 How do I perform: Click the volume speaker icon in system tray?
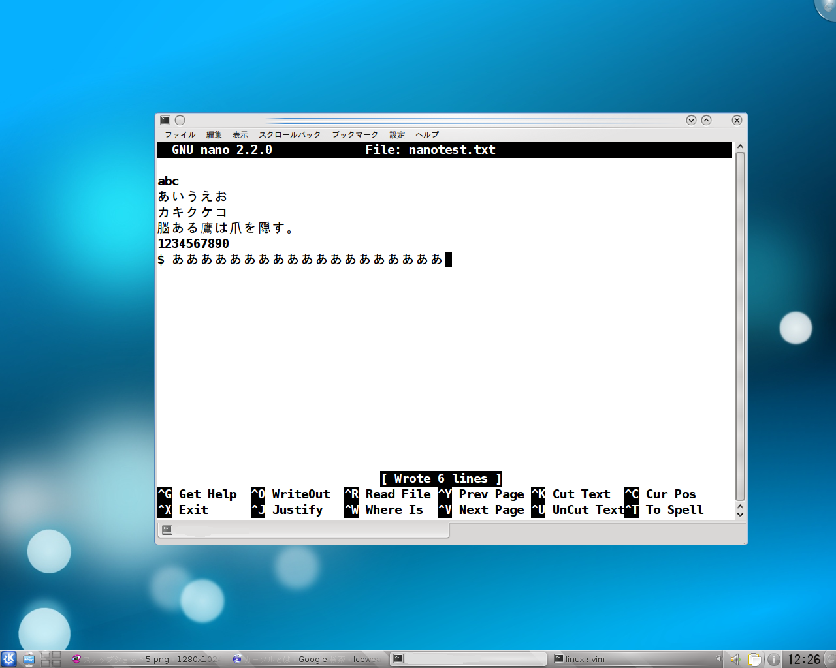(735, 659)
